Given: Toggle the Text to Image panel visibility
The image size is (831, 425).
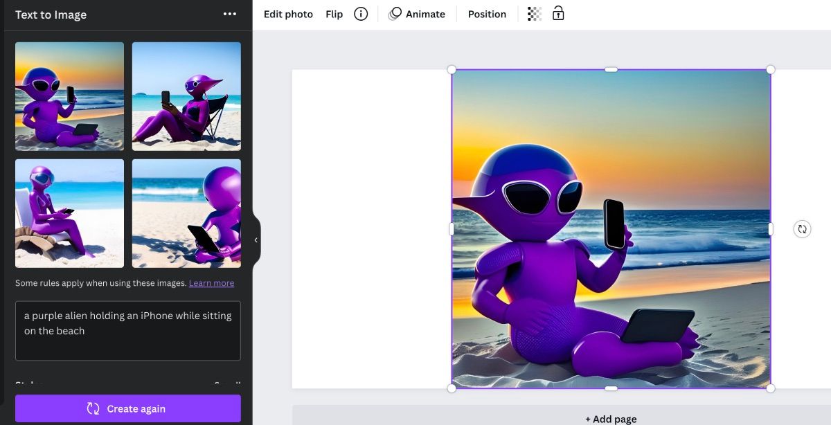Looking at the screenshot, I should [256, 239].
